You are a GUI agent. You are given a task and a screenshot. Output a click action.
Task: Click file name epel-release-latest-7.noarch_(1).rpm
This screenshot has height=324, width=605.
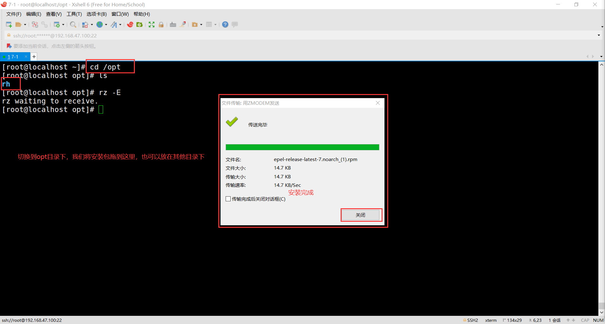315,159
